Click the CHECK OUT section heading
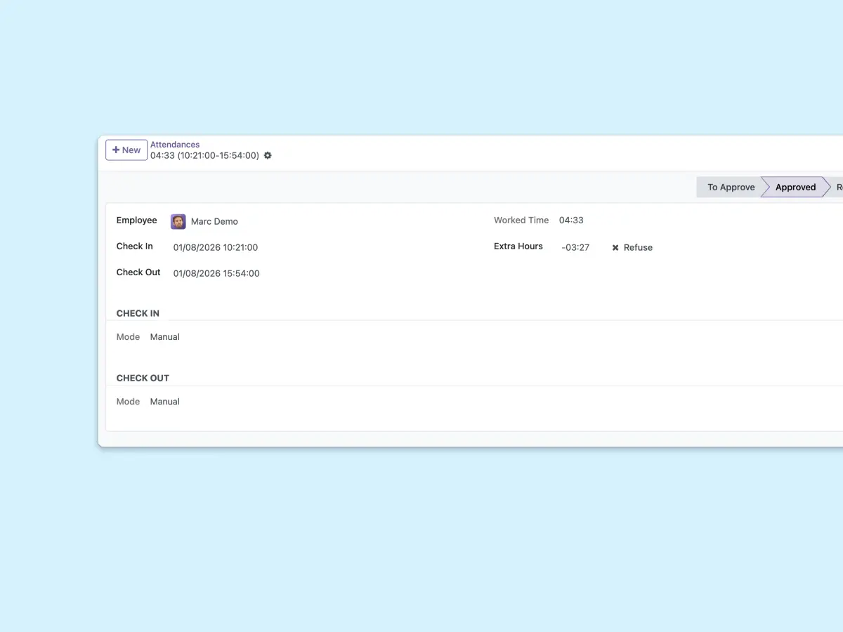 (x=143, y=378)
